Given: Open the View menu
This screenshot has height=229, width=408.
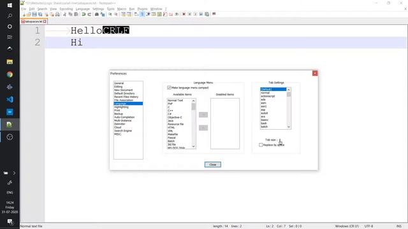Looking at the screenshot, I should coord(53,9).
